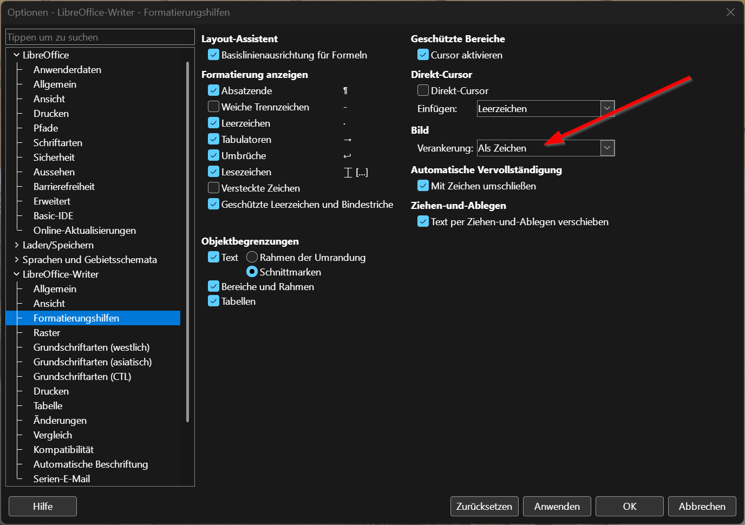Toggle the Lesezeichen checkbox

point(214,172)
